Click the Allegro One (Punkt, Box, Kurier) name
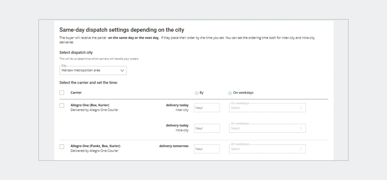This screenshot has height=180, width=387. click(x=95, y=146)
